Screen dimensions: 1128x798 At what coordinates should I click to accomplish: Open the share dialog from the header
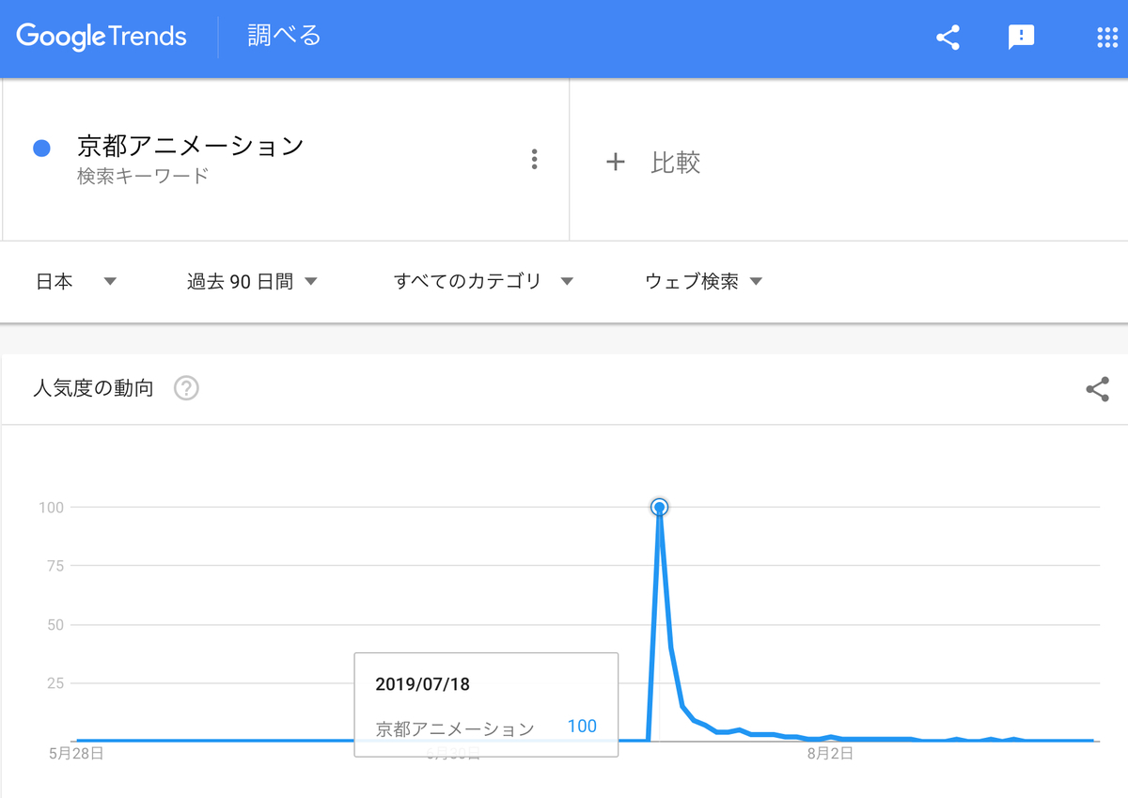coord(948,38)
